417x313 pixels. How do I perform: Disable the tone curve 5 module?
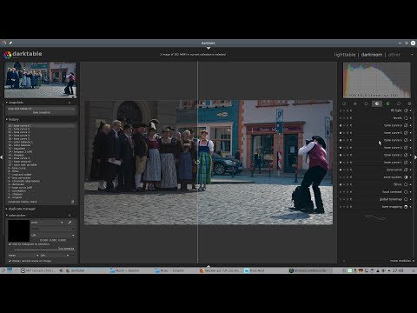click(341, 133)
